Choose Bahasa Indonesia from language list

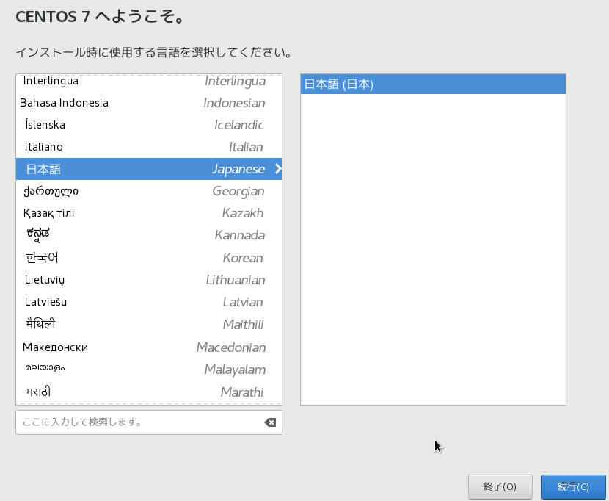(149, 103)
